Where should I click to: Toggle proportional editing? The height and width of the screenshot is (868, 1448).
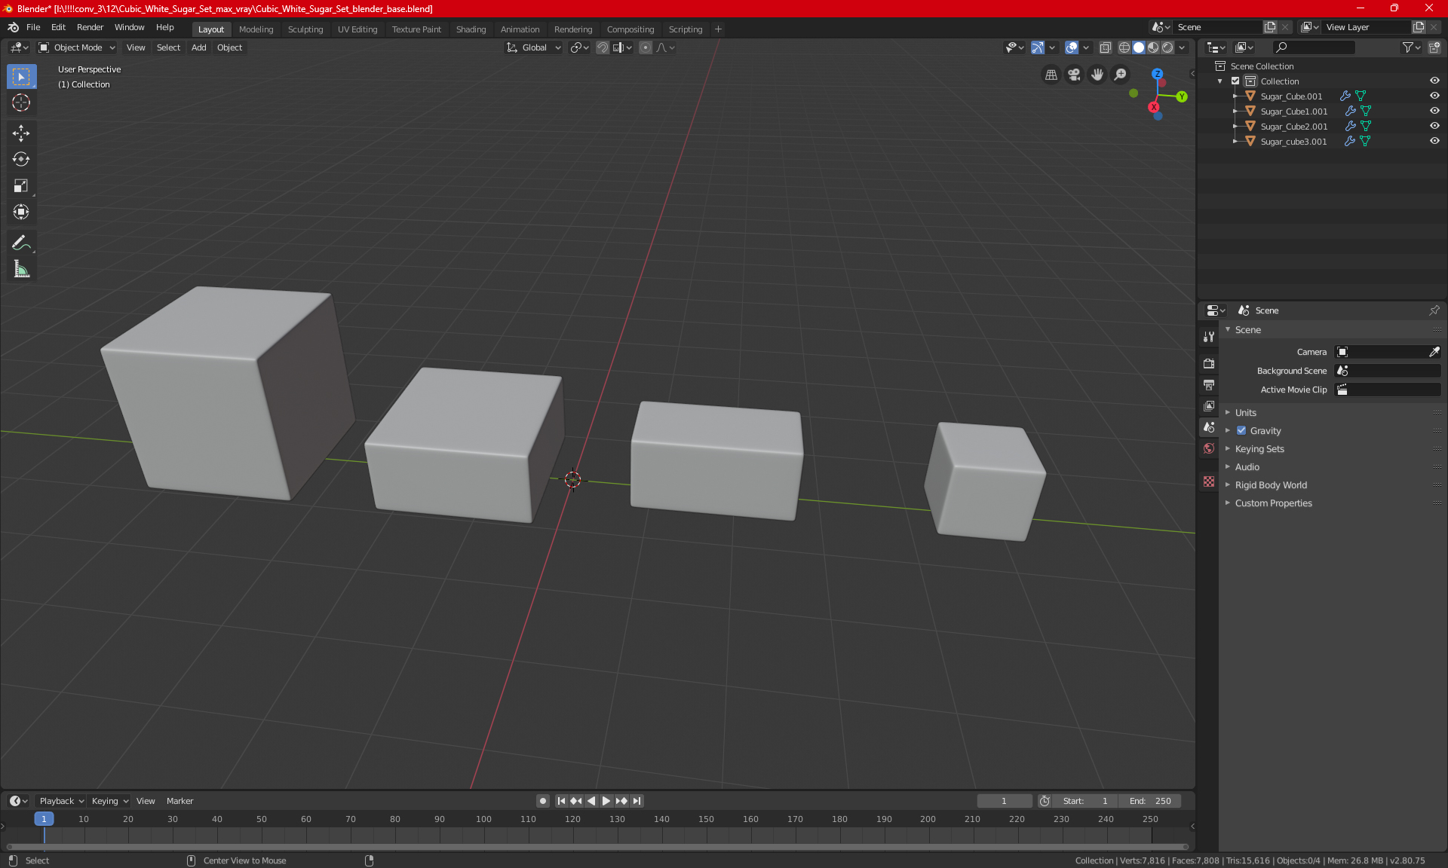[646, 47]
